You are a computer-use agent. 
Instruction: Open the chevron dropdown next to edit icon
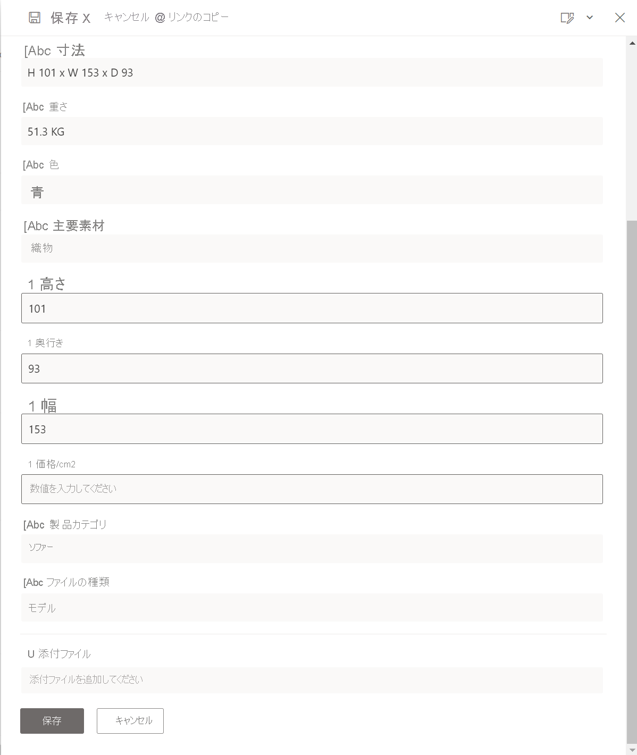click(589, 18)
